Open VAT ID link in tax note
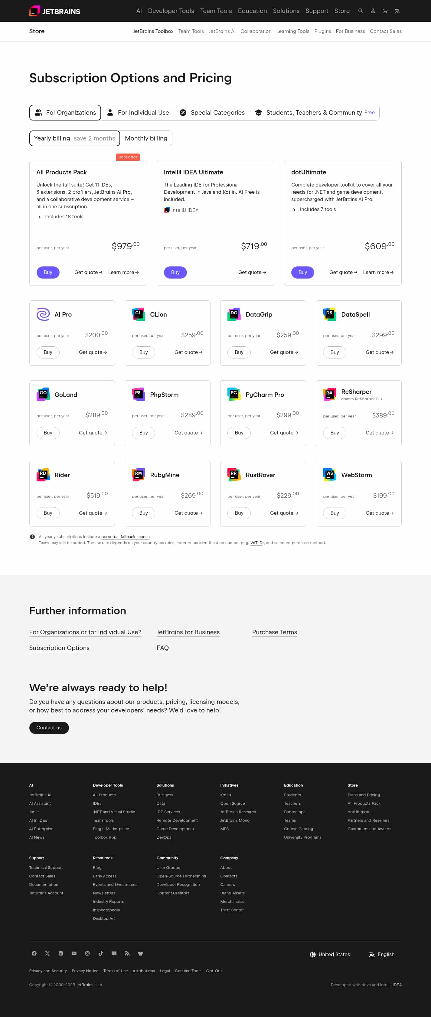The width and height of the screenshot is (431, 1017). tap(256, 543)
